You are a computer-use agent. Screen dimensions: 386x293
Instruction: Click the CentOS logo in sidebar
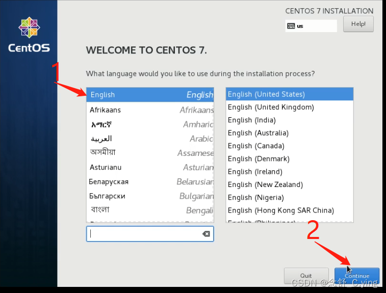click(x=29, y=35)
